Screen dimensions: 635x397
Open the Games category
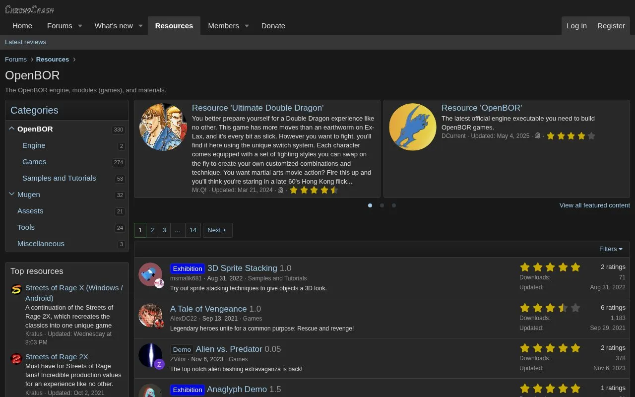tap(34, 162)
